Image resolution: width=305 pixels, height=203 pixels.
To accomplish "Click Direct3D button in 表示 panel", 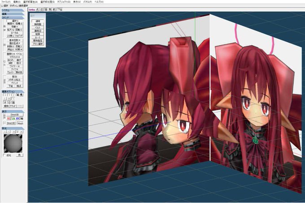I will pos(15,115).
